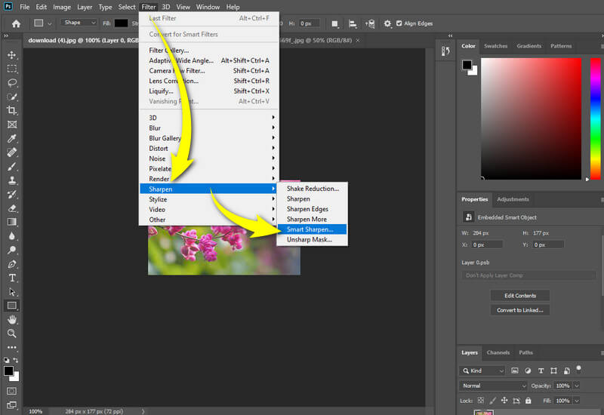Expand the Blur submenu
This screenshot has width=604, height=415.
208,128
